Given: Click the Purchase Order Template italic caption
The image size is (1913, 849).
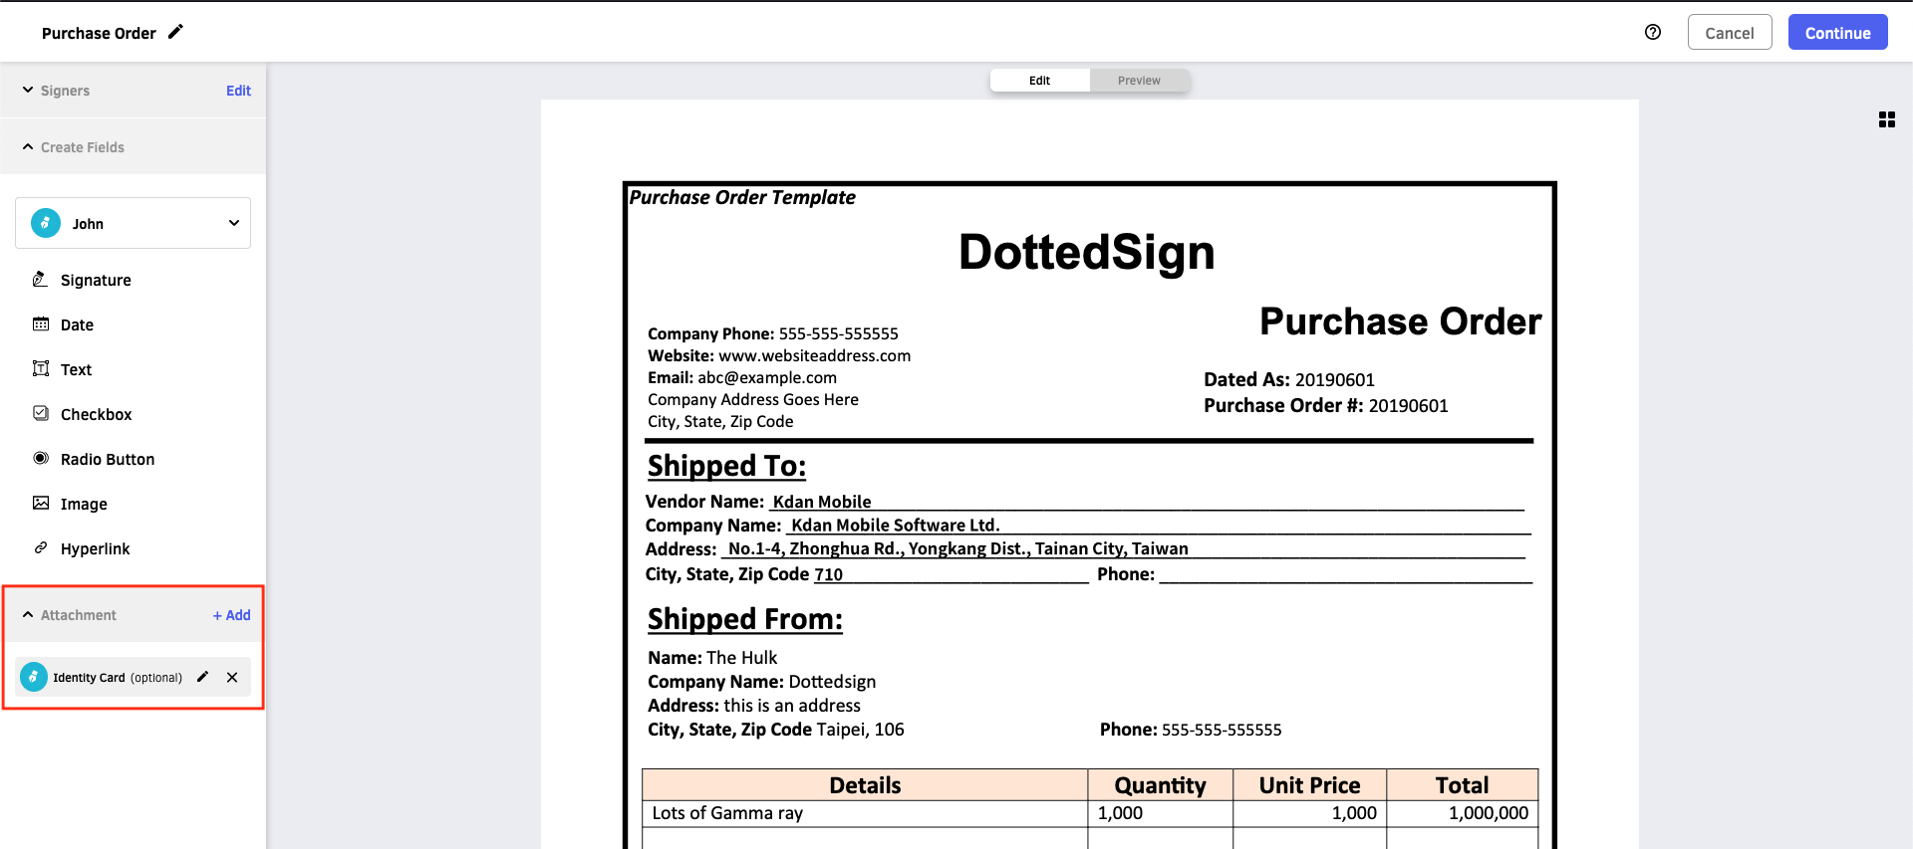Looking at the screenshot, I should 742,197.
